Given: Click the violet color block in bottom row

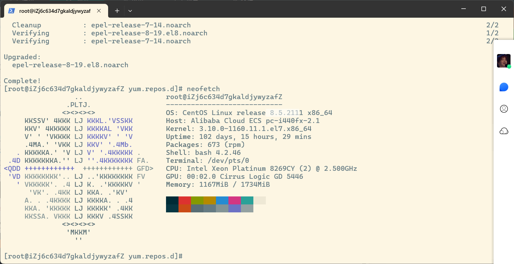Looking at the screenshot, I should point(235,208).
